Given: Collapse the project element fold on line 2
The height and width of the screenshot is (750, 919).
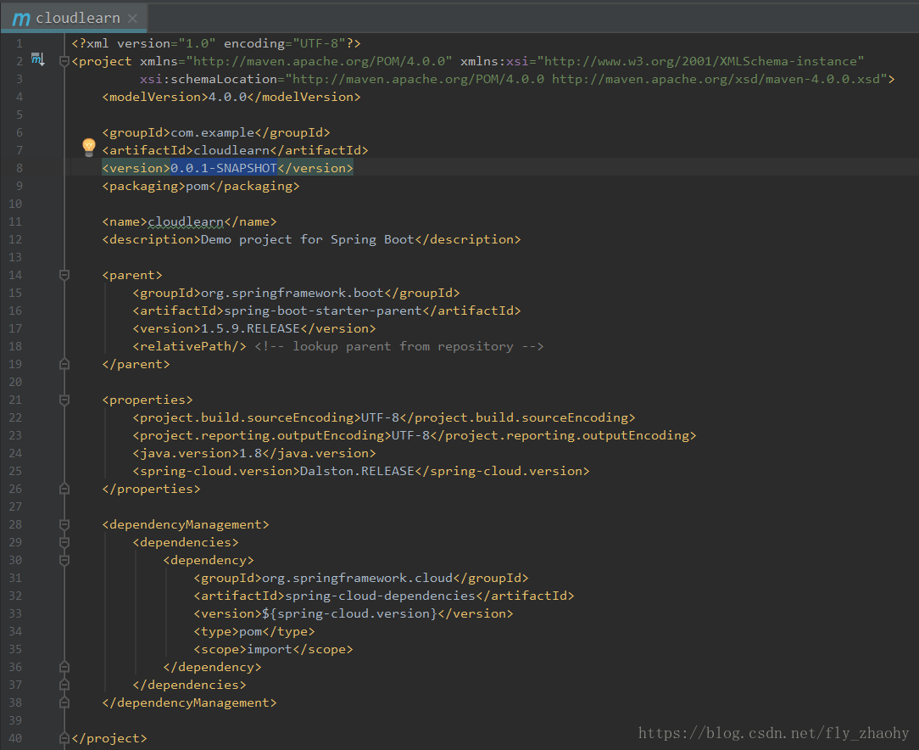Looking at the screenshot, I should (x=64, y=61).
